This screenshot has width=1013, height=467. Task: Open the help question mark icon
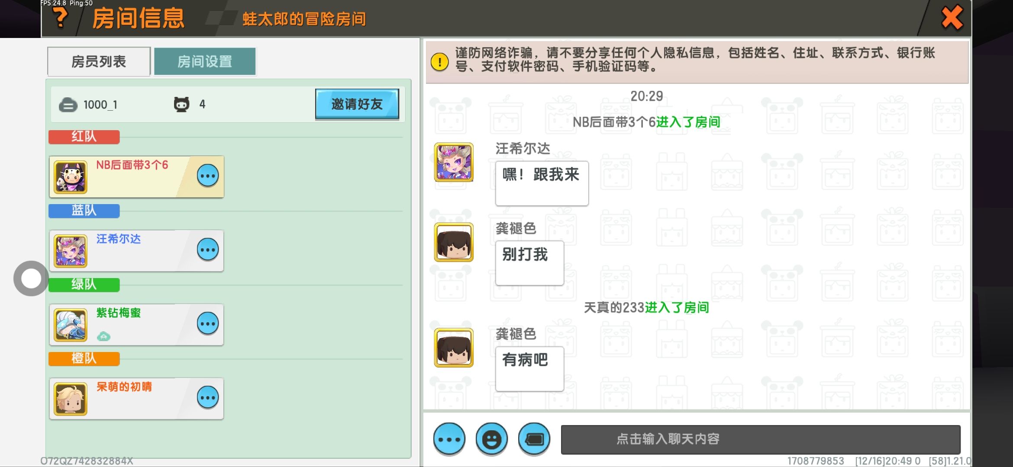(x=61, y=17)
